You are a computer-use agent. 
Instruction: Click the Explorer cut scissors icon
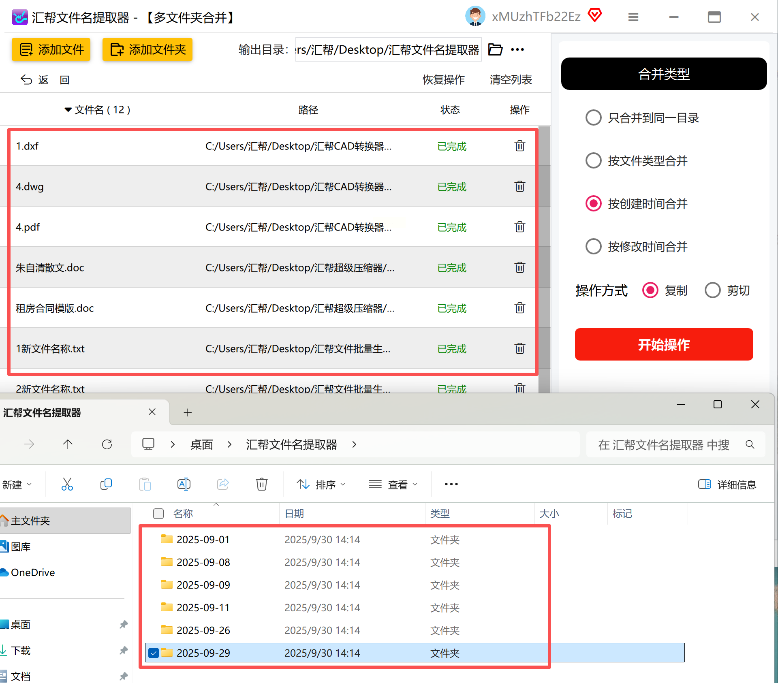(x=67, y=484)
